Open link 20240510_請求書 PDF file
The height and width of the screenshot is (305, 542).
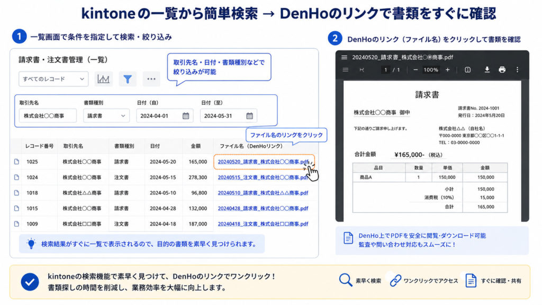263,193
